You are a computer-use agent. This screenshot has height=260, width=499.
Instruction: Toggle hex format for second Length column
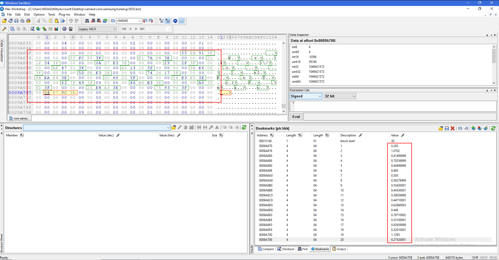[327, 135]
